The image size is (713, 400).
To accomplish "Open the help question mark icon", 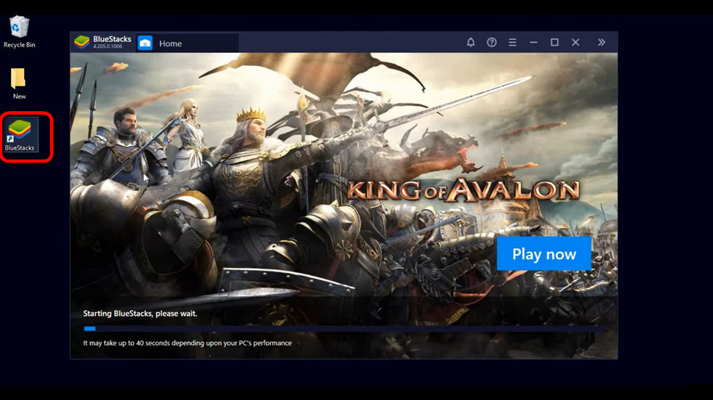I will pos(492,42).
